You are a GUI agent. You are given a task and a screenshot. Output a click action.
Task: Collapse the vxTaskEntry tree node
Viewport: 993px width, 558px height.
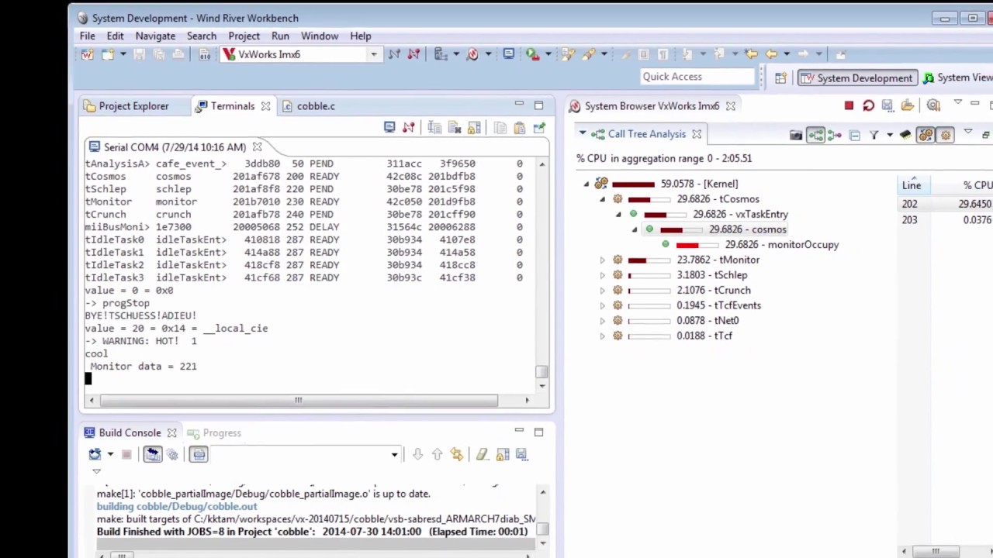click(x=618, y=214)
